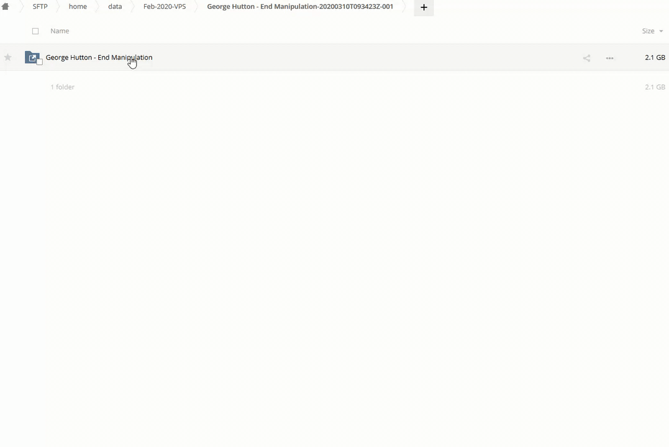
Task: Toggle the Size sort direction arrow
Action: tap(661, 31)
